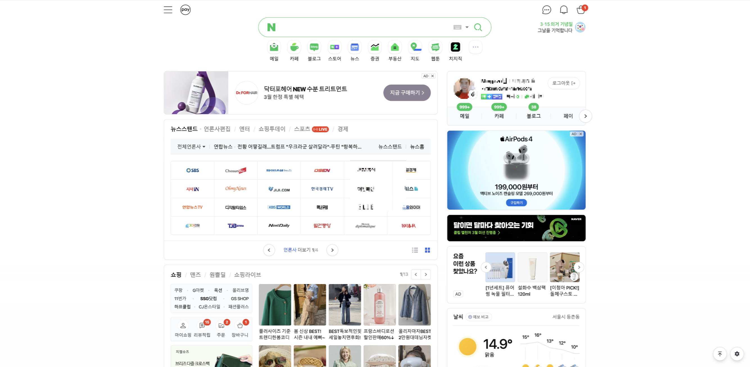
Task: Toggle the hamburger menu at top left
Action: [168, 10]
